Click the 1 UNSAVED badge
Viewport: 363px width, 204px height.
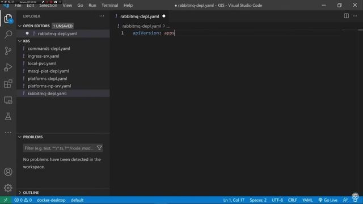click(63, 26)
